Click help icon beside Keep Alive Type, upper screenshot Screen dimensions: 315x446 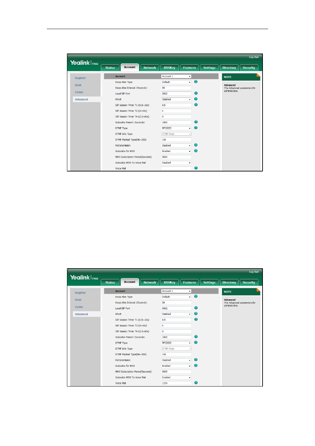click(x=196, y=82)
